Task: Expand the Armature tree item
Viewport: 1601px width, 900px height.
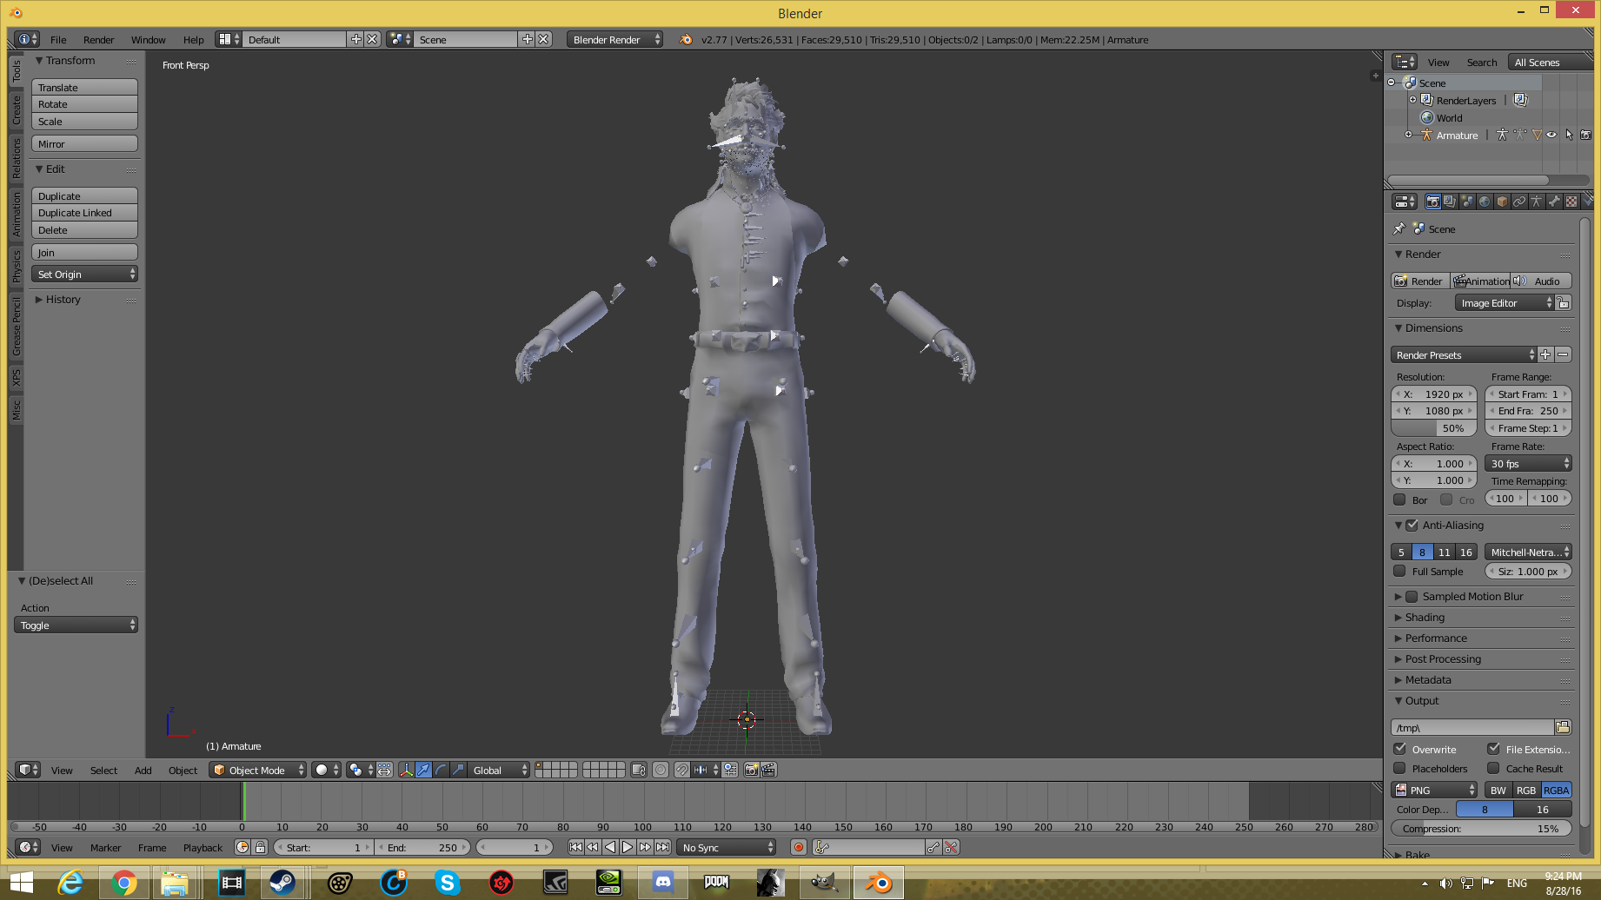Action: click(x=1408, y=135)
